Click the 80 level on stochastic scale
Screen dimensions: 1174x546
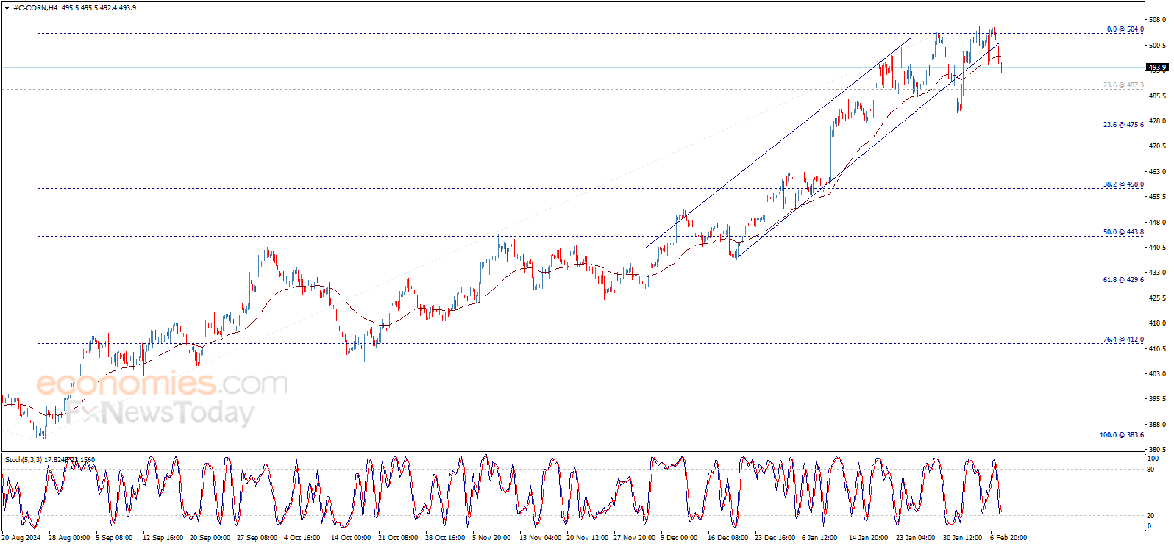click(x=1150, y=470)
